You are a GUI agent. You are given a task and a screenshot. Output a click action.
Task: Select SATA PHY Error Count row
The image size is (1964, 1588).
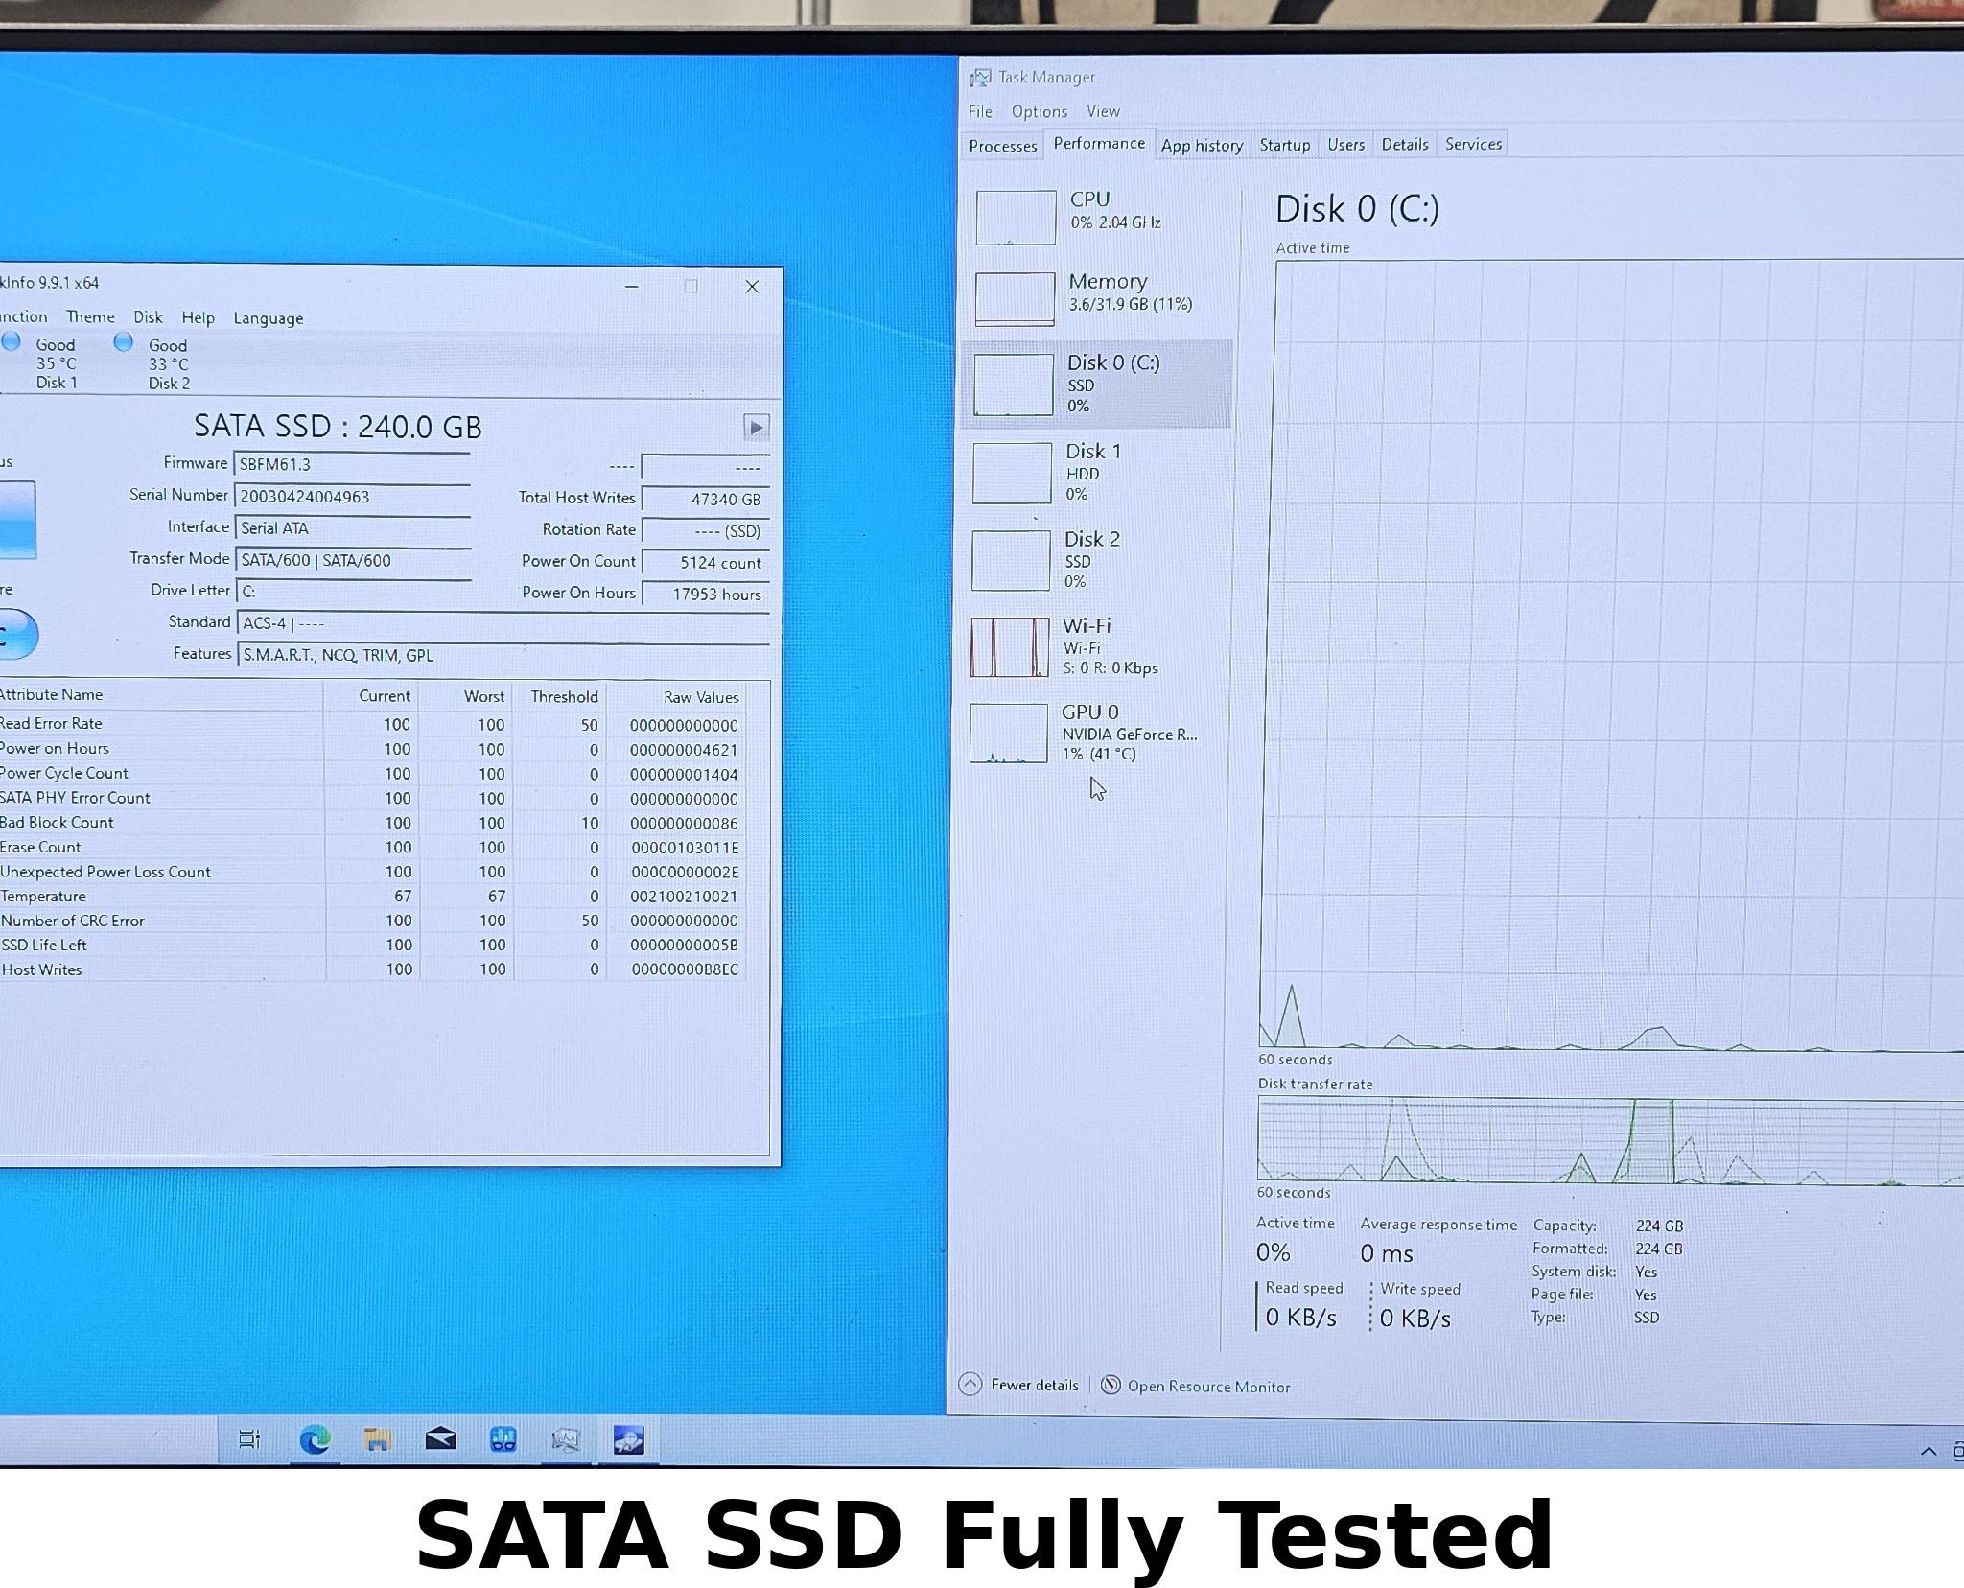click(x=372, y=798)
